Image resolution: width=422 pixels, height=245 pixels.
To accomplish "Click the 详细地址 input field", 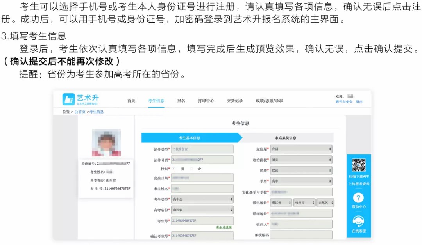I will pos(301,213).
